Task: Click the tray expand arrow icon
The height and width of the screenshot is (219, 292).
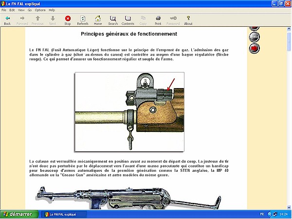Action: 270,214
